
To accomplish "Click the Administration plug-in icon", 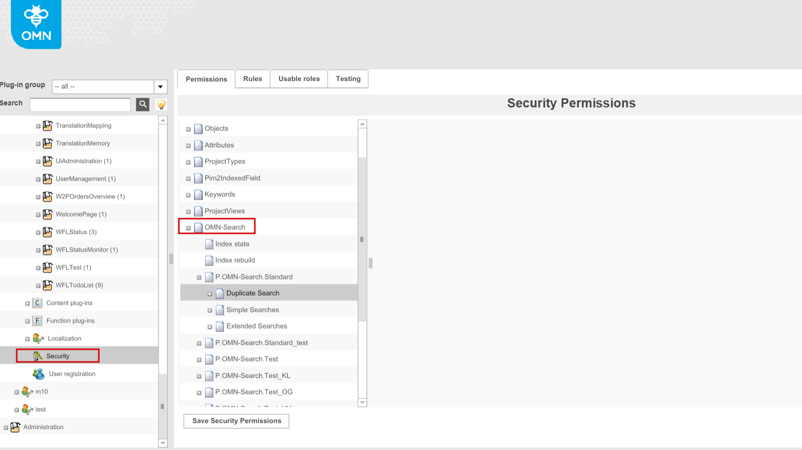I will [x=16, y=427].
